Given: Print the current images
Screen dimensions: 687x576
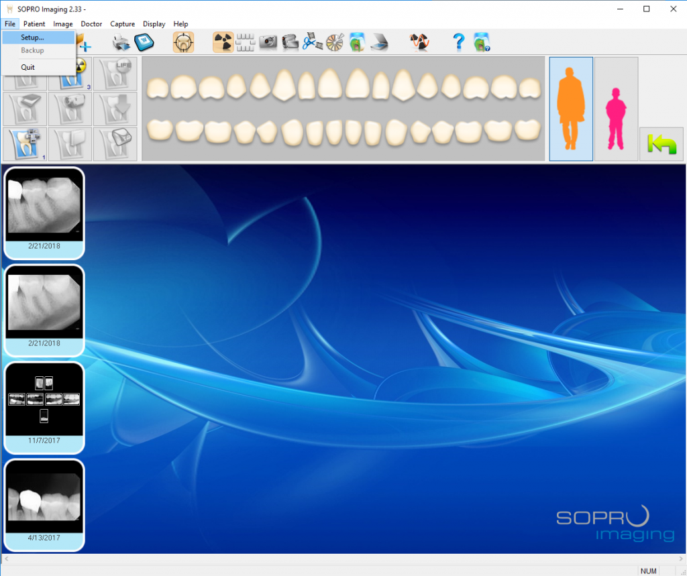Looking at the screenshot, I should click(121, 42).
